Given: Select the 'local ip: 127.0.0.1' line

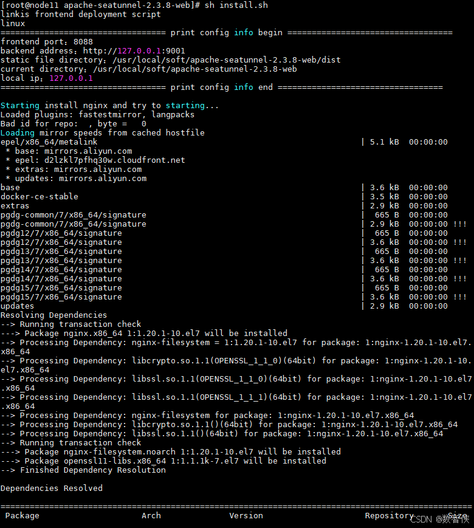Looking at the screenshot, I should click(x=47, y=78).
